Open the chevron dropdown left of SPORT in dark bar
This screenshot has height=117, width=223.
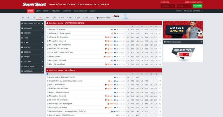coord(24,11)
